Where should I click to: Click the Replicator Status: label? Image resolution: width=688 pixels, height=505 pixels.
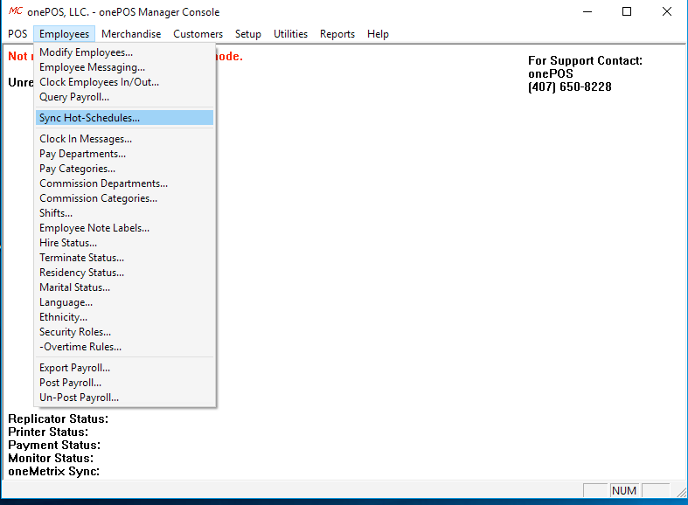59,419
